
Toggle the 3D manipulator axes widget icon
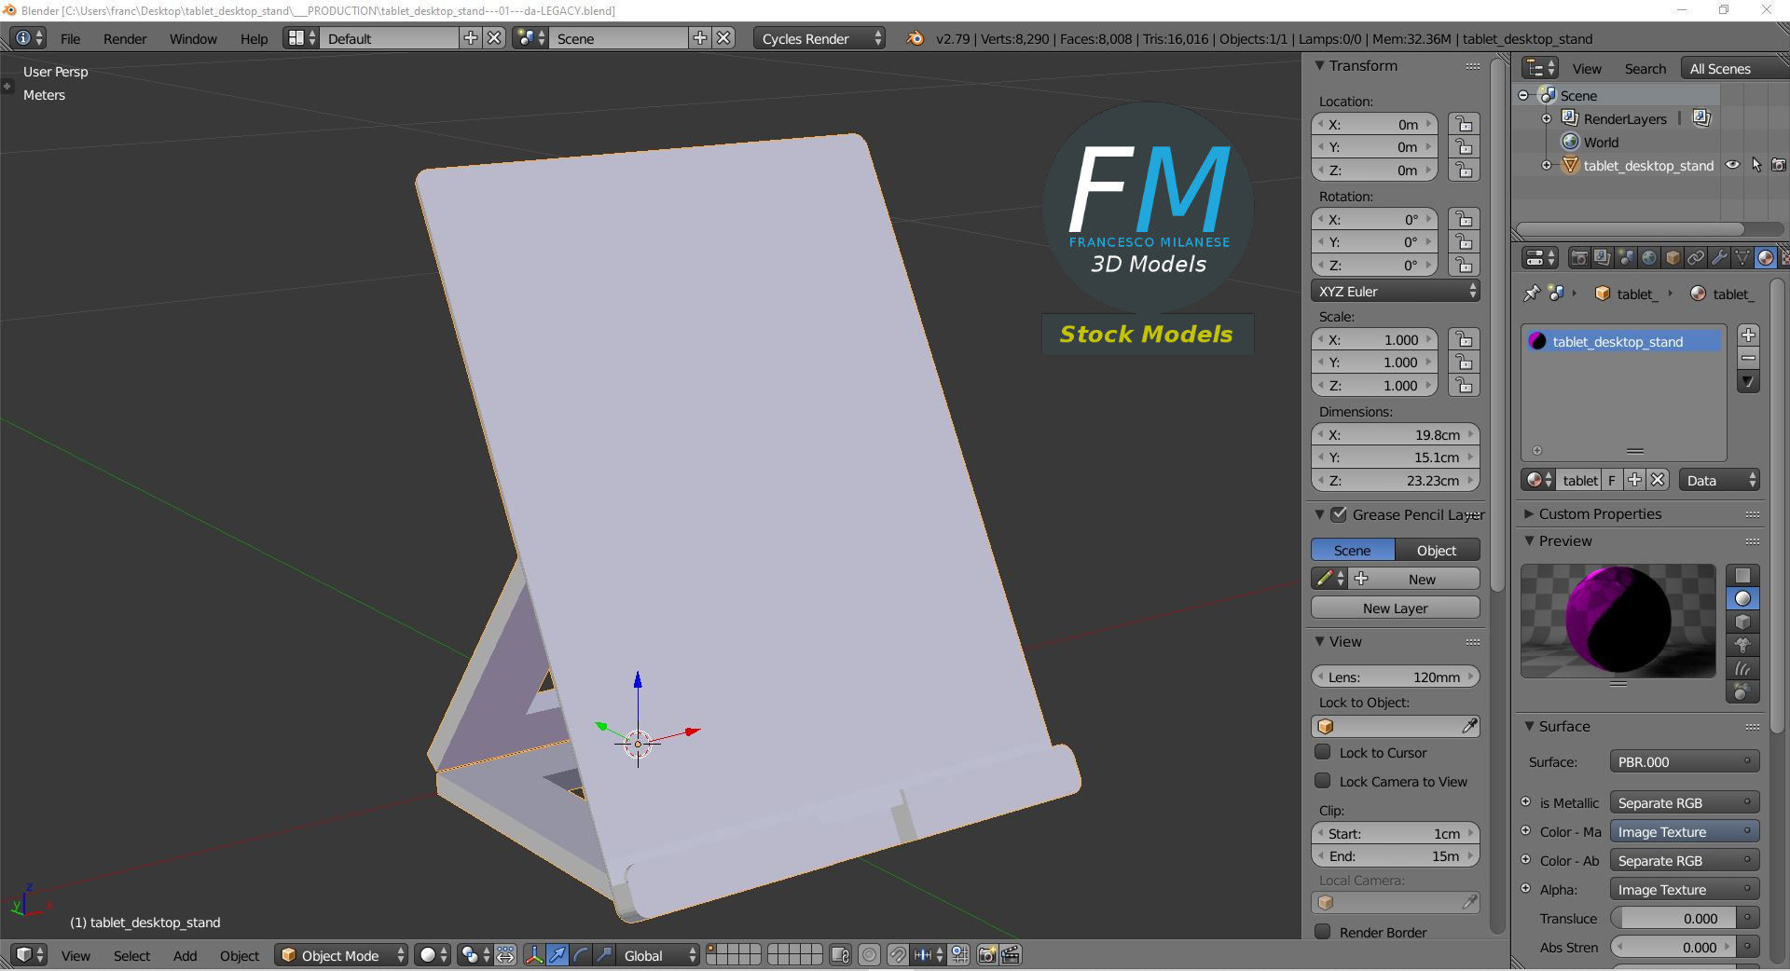(534, 955)
